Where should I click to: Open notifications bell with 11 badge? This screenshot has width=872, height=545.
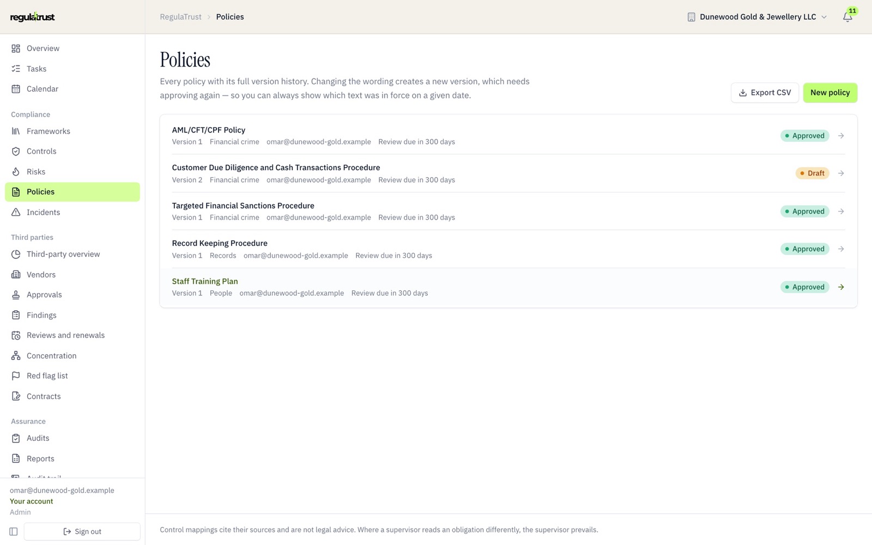[x=847, y=17]
